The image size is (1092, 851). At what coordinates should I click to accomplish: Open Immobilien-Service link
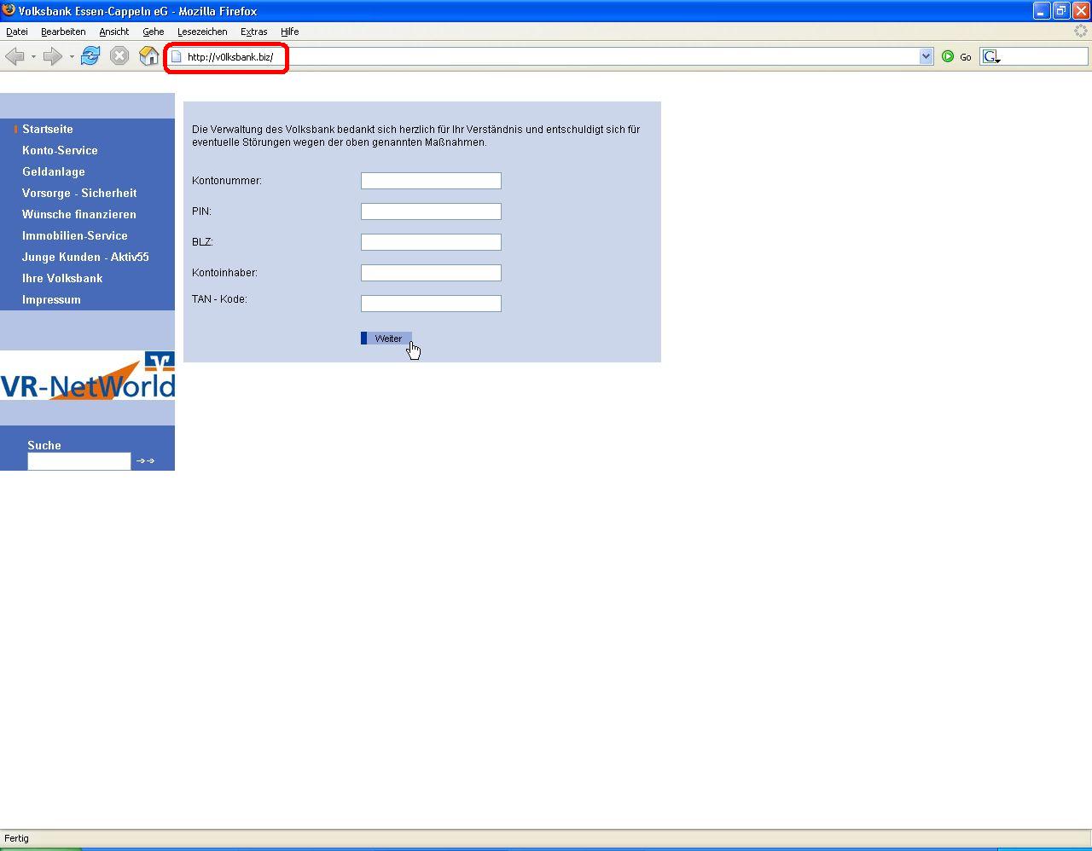(x=75, y=235)
